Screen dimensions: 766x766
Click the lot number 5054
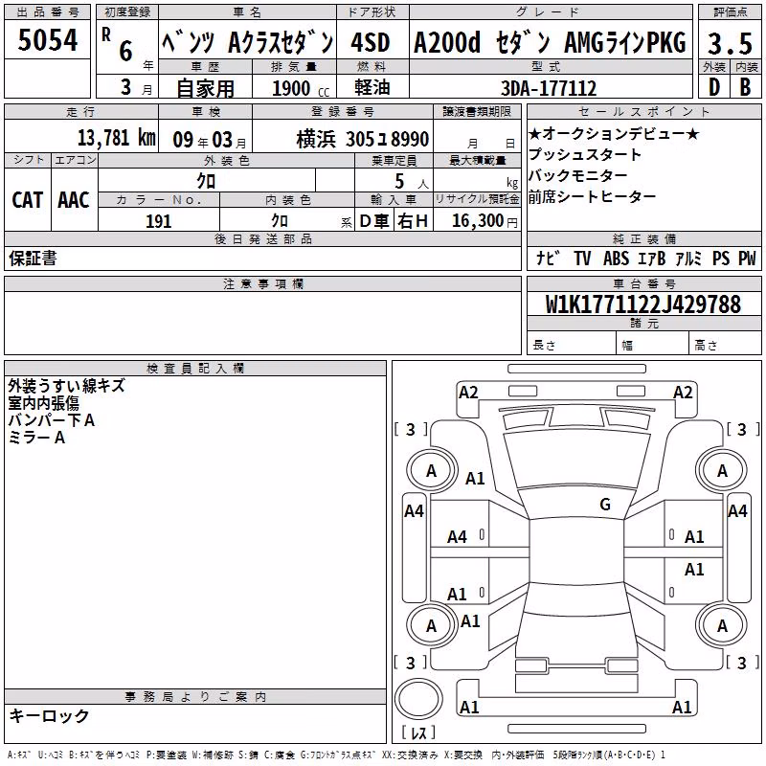[47, 40]
